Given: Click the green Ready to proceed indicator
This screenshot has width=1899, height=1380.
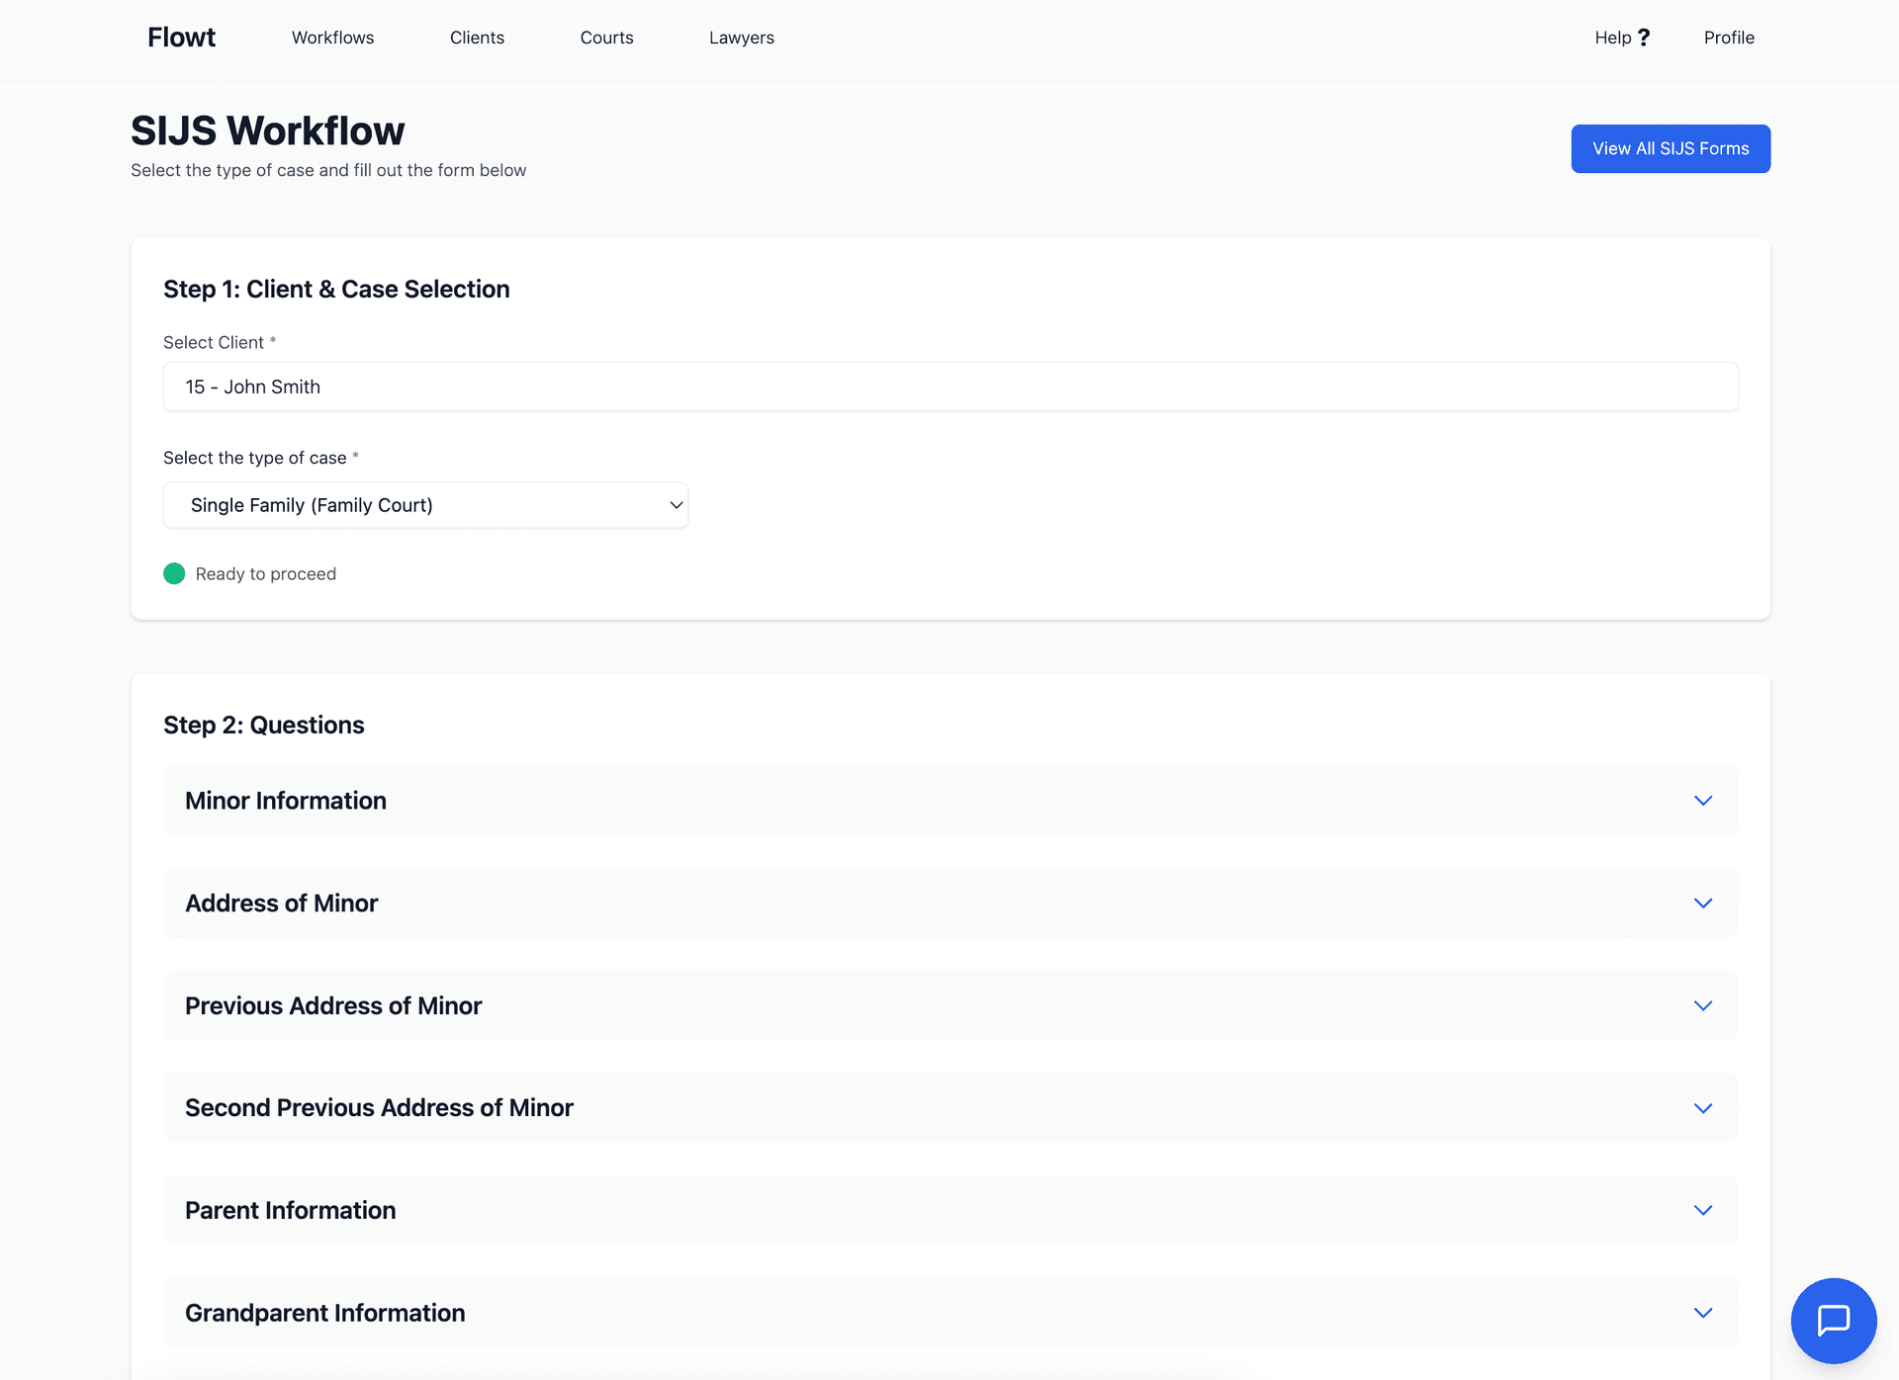Looking at the screenshot, I should click(x=174, y=573).
